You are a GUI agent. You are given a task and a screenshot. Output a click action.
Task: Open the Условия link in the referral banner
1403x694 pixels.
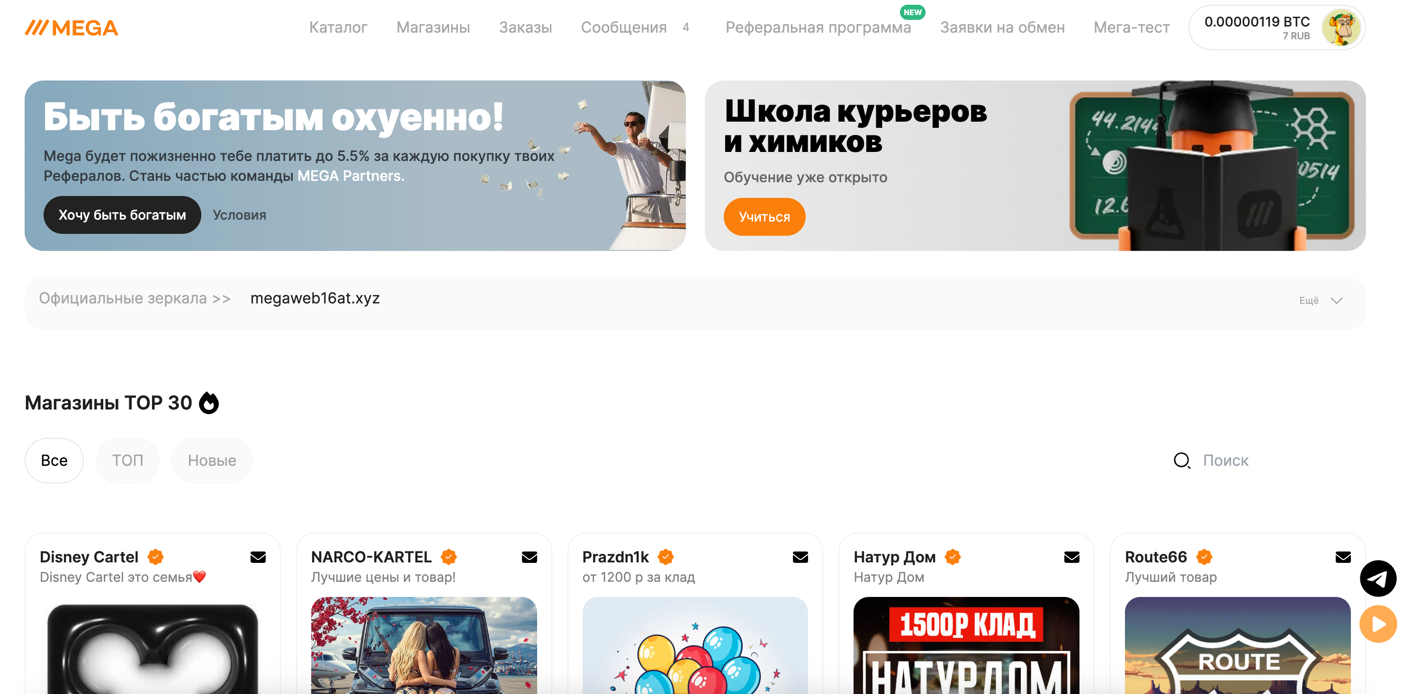pos(239,215)
